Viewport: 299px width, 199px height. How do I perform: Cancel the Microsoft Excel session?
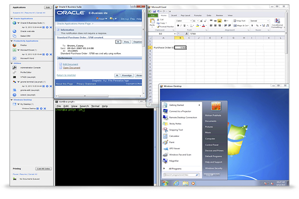51,54
